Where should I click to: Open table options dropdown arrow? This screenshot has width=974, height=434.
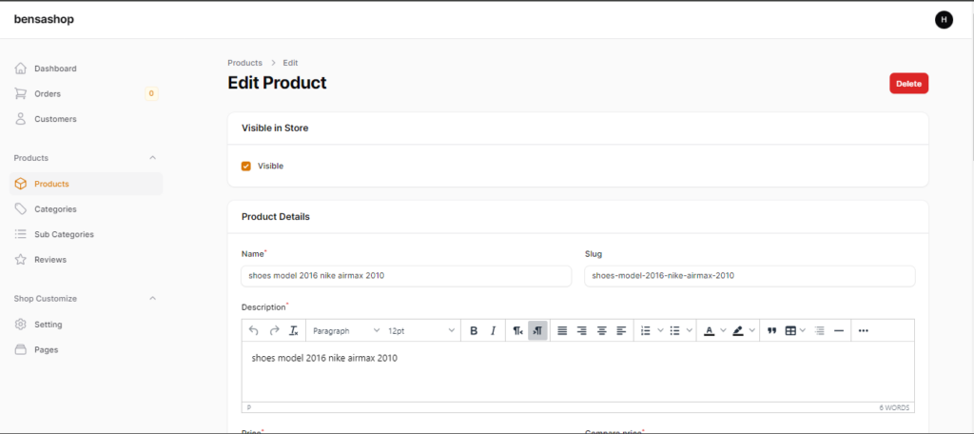pyautogui.click(x=803, y=331)
